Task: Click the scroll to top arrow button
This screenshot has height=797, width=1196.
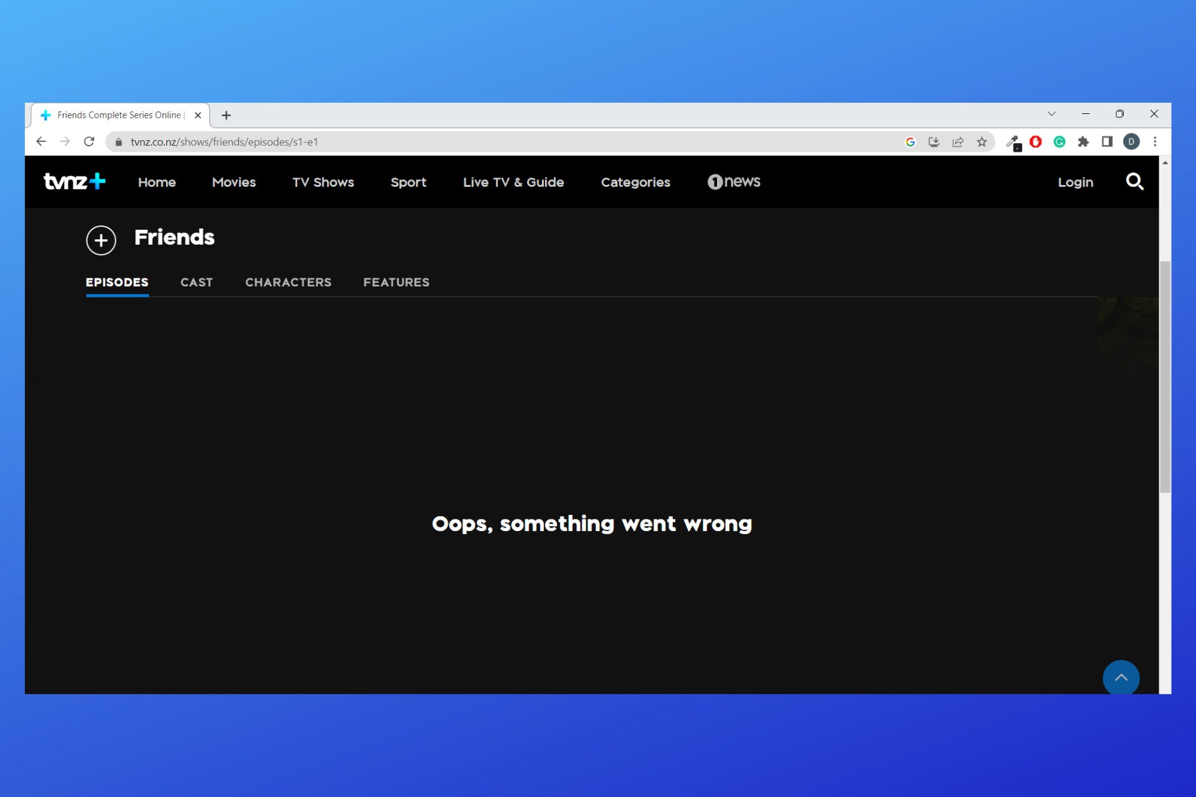Action: click(1122, 677)
